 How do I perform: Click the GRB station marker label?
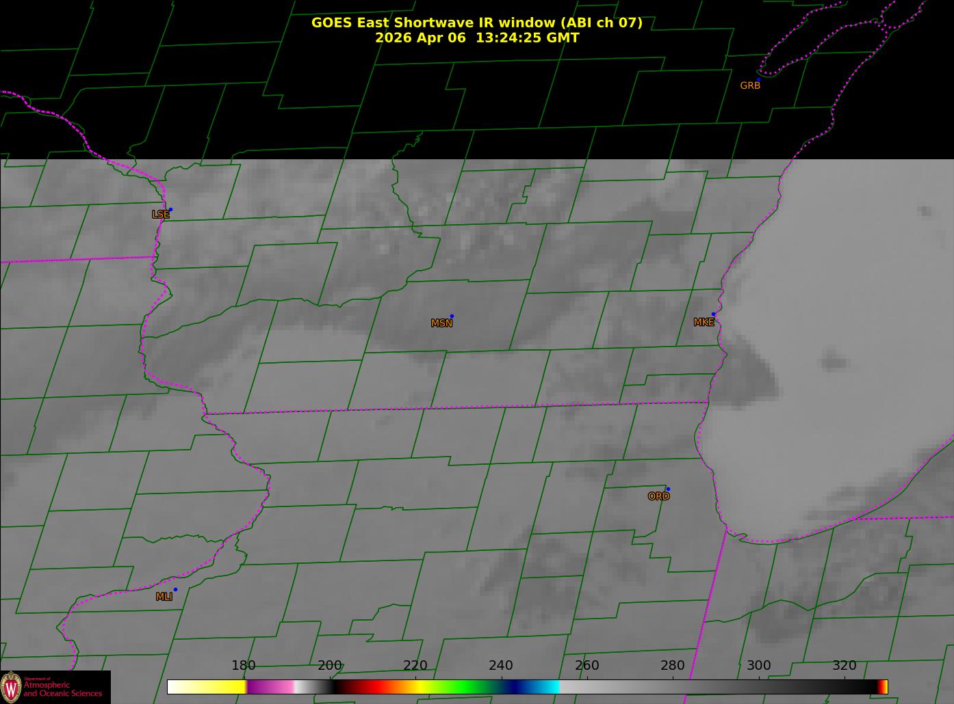tap(750, 85)
